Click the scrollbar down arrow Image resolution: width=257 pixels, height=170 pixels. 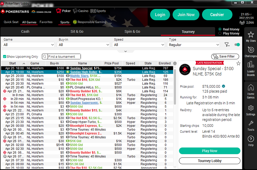tap(175, 167)
